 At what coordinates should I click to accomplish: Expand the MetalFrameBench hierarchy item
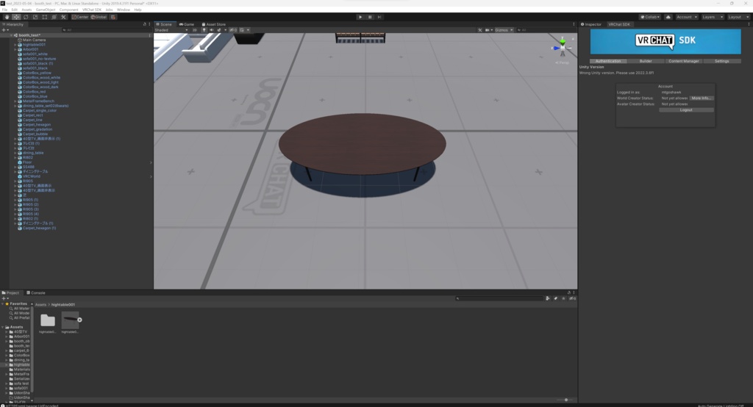15,101
